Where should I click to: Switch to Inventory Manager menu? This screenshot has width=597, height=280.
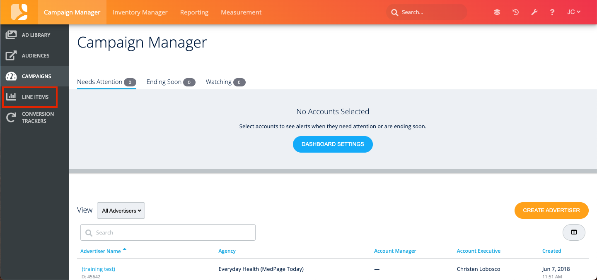[140, 12]
